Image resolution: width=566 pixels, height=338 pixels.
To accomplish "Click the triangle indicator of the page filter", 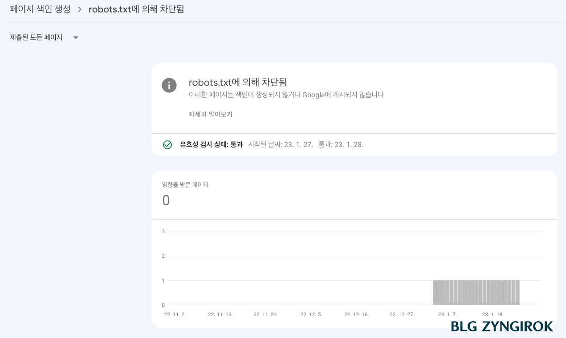I will (x=76, y=38).
